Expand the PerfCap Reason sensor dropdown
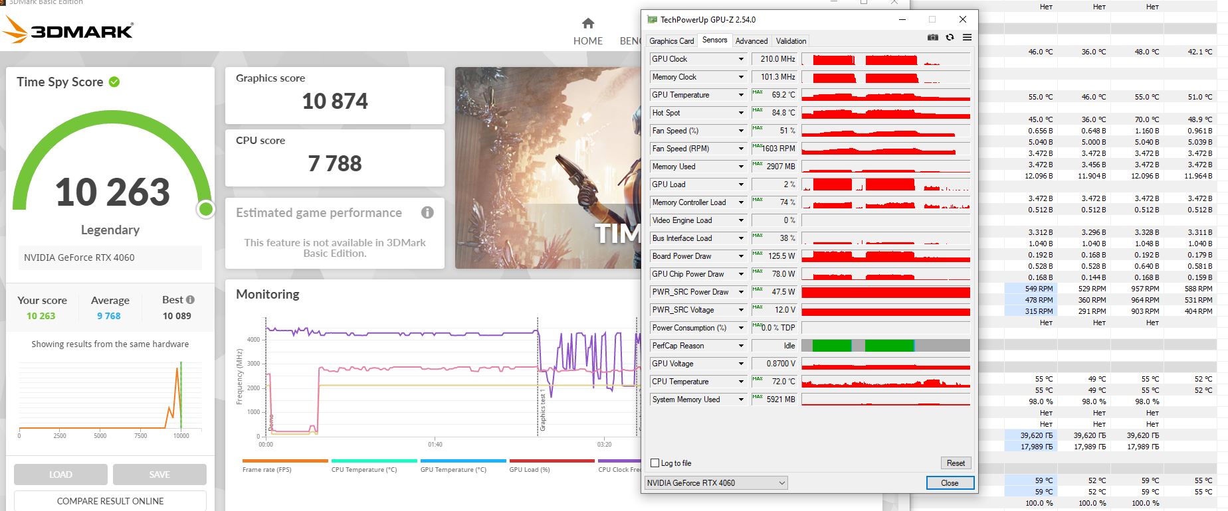Viewport: 1228px width, 511px height. tap(741, 346)
